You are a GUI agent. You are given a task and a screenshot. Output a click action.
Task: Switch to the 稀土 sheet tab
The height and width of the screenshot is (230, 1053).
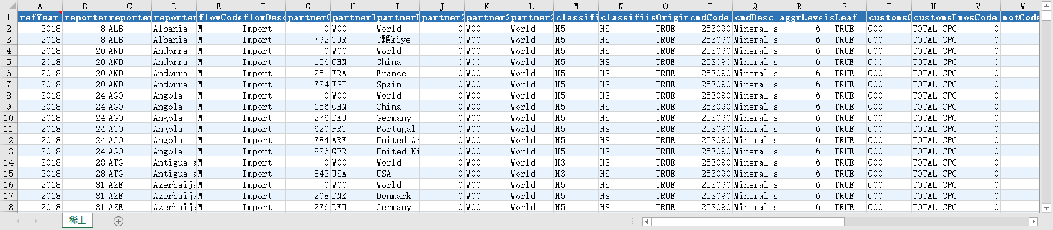(x=78, y=221)
